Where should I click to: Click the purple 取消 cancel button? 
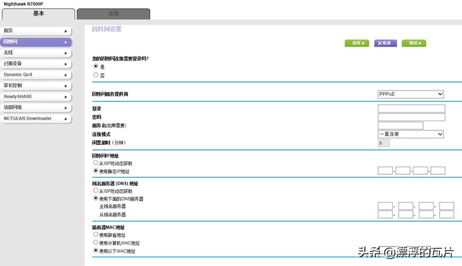tap(385, 43)
